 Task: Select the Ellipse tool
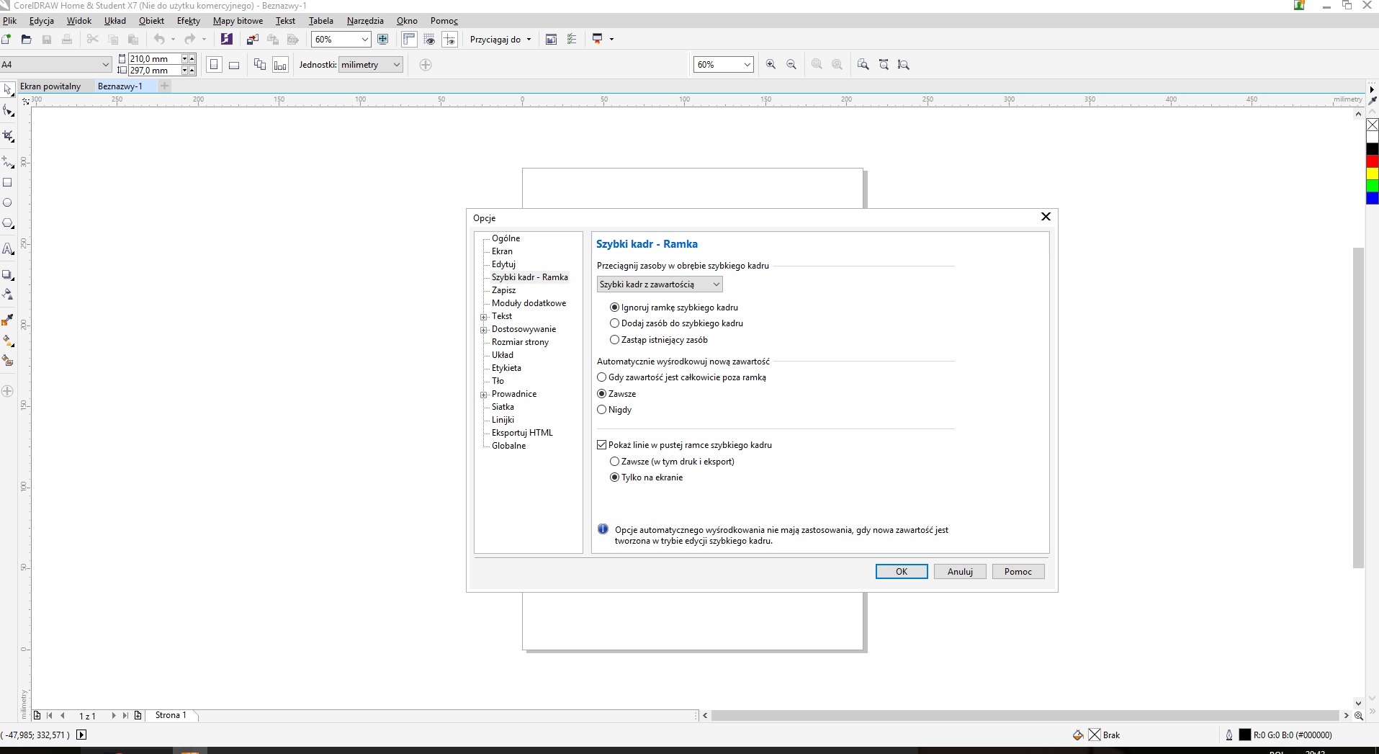click(8, 203)
